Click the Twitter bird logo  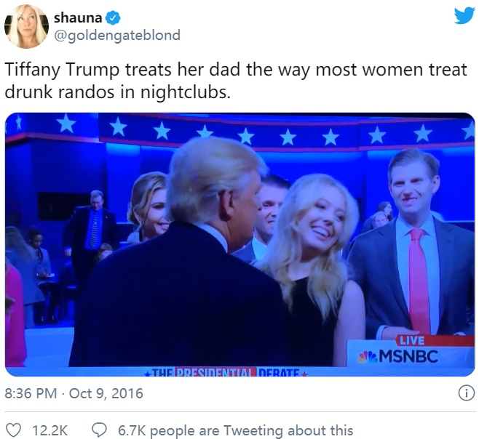click(x=464, y=16)
